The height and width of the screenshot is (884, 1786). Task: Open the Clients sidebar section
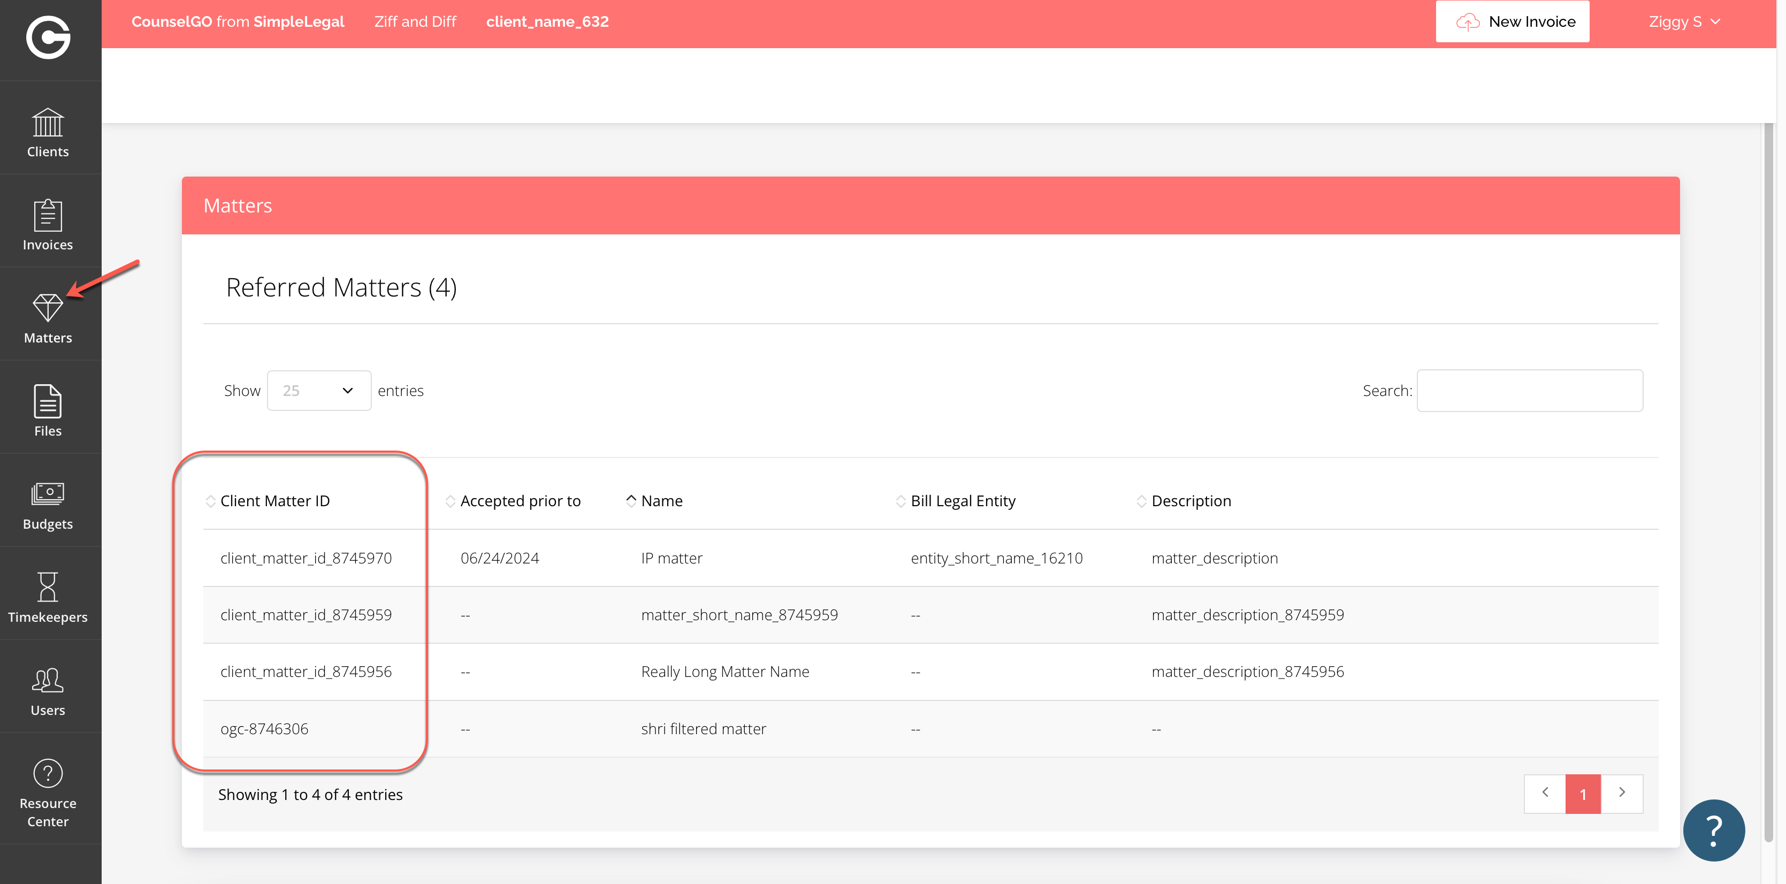[x=48, y=132]
